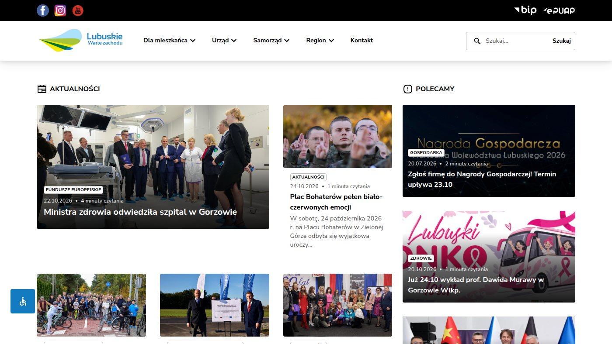Open thumbnail of group before red-white-blue curtain

tap(337, 305)
